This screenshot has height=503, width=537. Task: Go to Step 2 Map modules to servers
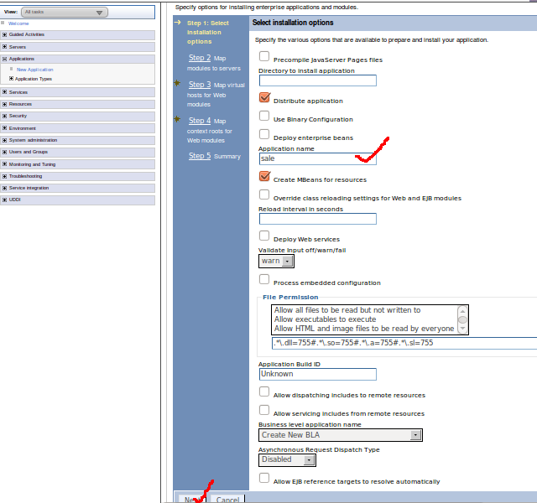[x=200, y=58]
